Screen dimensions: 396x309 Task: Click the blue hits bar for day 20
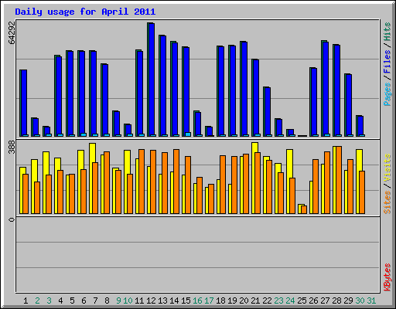point(244,89)
